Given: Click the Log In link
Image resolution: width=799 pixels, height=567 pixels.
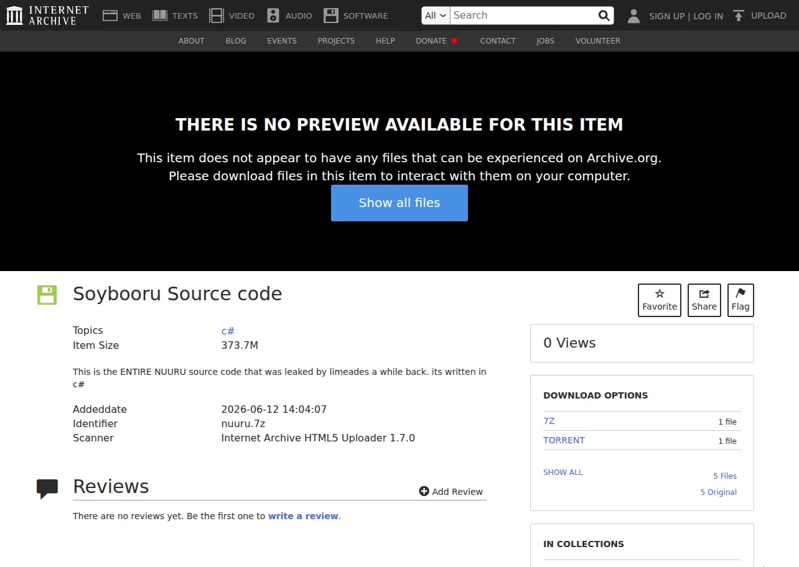Looking at the screenshot, I should (708, 16).
